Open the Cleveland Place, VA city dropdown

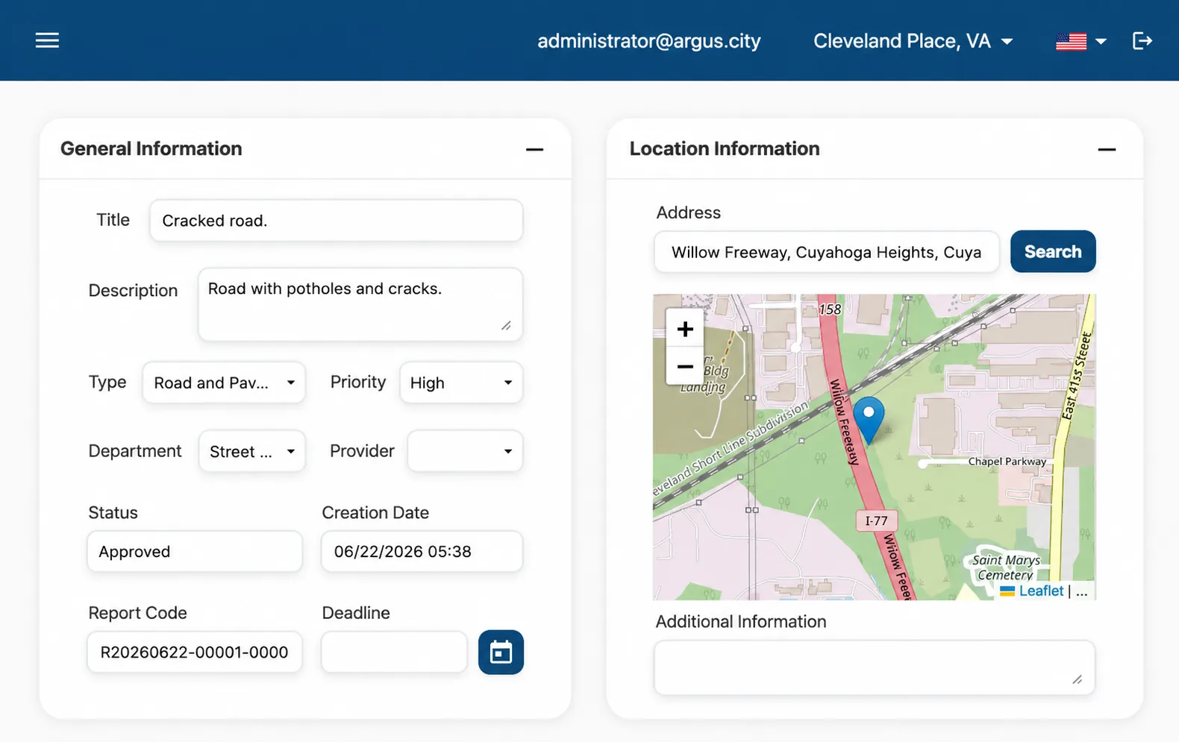click(913, 41)
